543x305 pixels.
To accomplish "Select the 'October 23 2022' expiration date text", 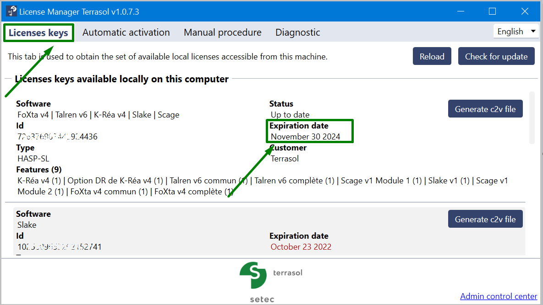I will pyautogui.click(x=301, y=247).
